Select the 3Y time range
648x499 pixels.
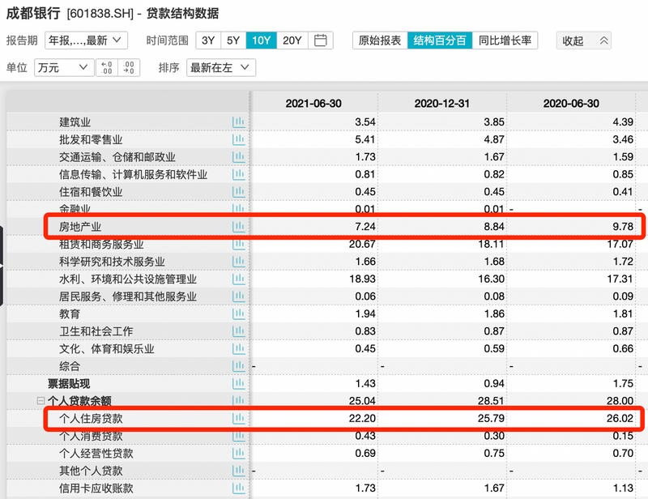(x=208, y=41)
